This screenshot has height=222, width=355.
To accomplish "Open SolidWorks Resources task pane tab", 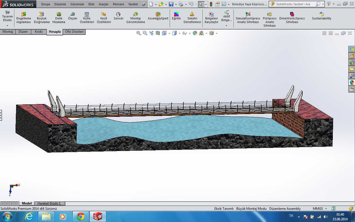I will [352, 56].
